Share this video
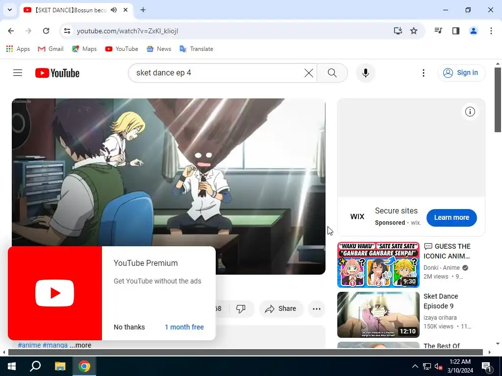The image size is (502, 376). click(281, 308)
